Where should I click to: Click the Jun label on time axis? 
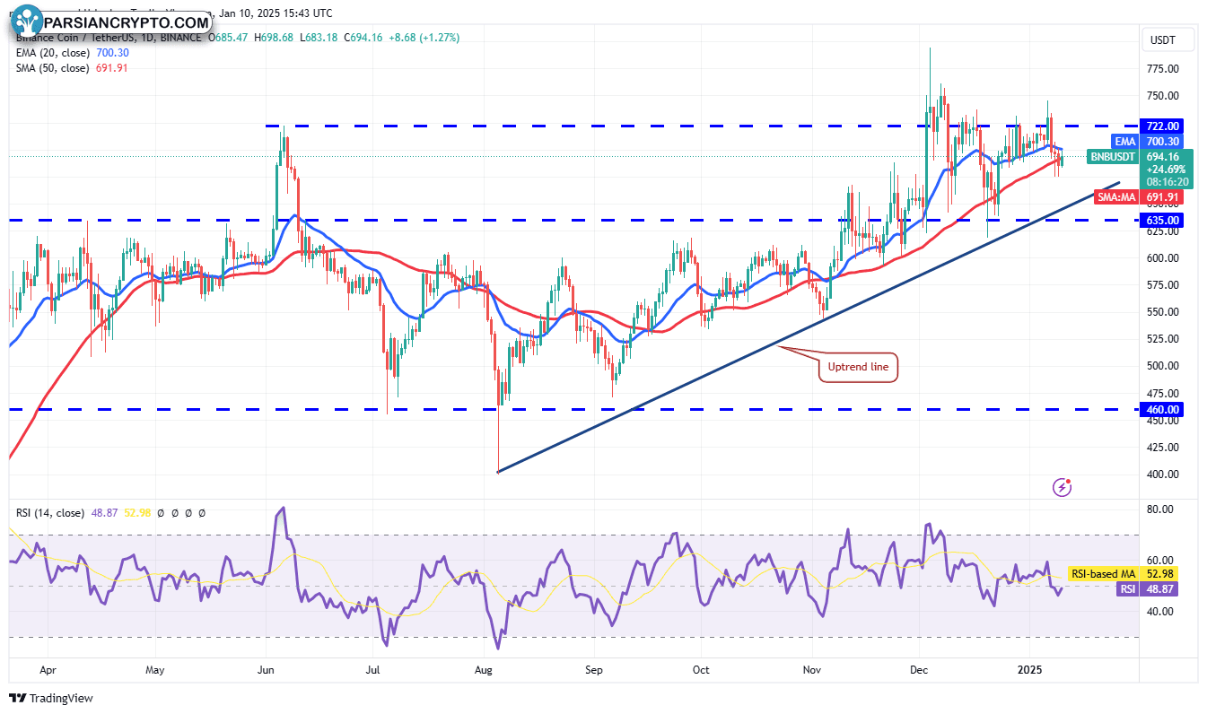pyautogui.click(x=266, y=669)
